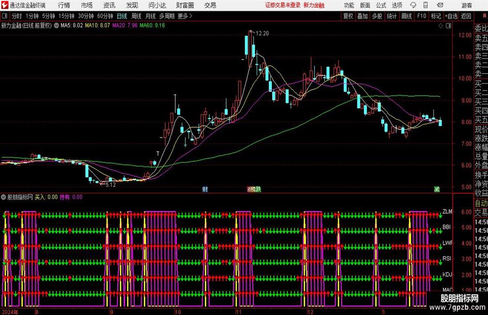Image resolution: width=488 pixels, height=315 pixels.
Task: Open the mail envelope icon
Action: click(x=440, y=5)
